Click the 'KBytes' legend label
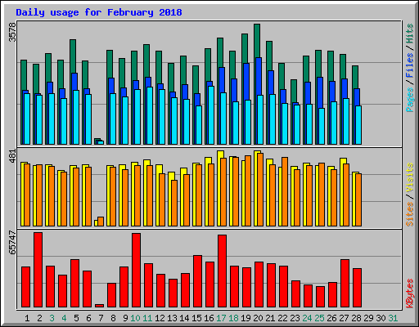Viewport: 419px width, 327px height. (x=410, y=293)
